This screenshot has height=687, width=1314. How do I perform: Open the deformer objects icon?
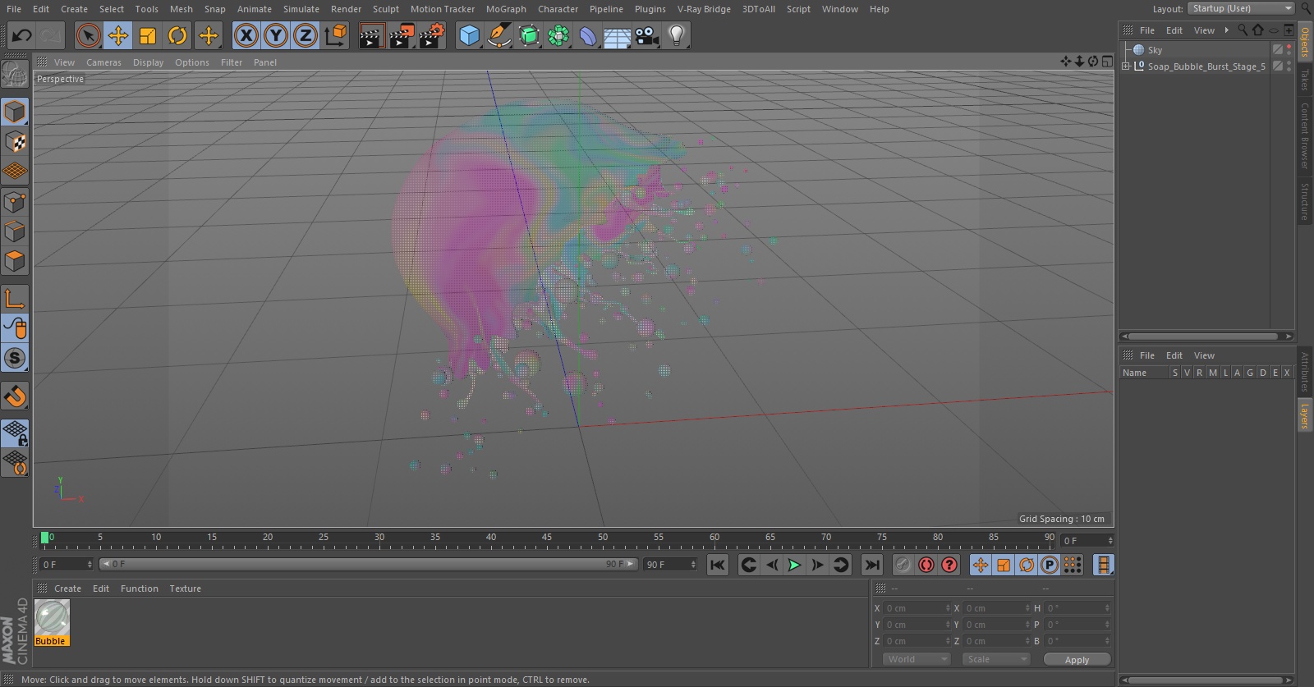[x=588, y=35]
